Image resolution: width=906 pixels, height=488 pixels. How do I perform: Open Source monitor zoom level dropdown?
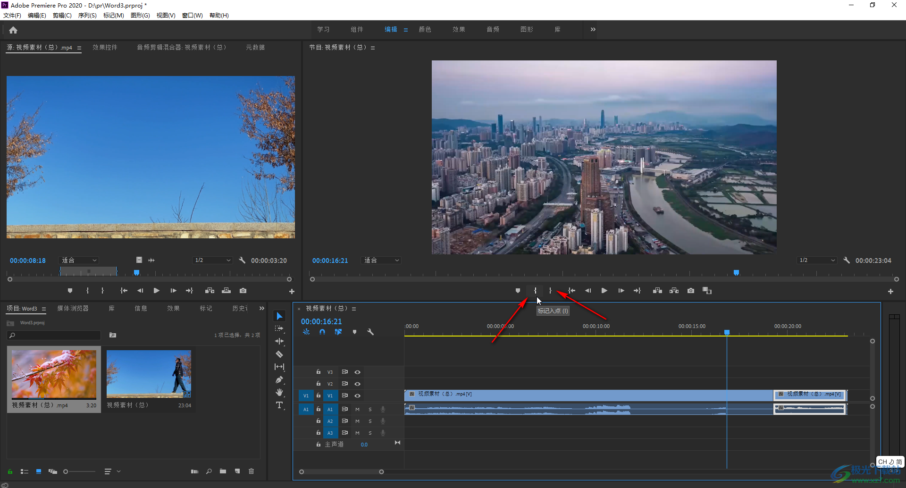[x=79, y=260]
